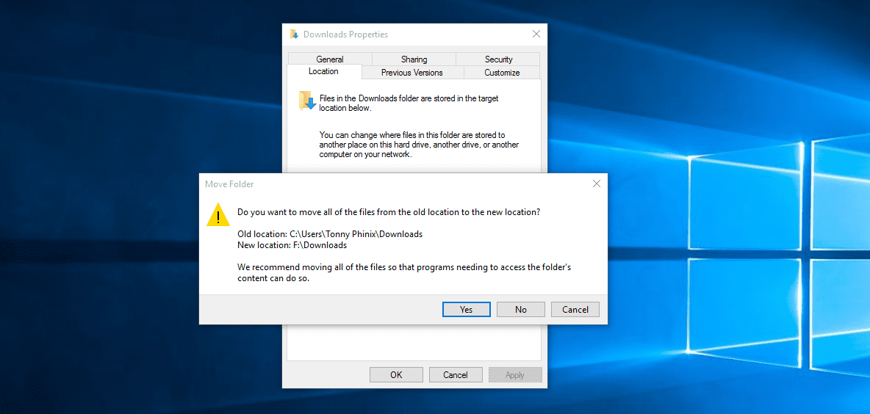Screen dimensions: 870x414
Task: Click Cancel in Downloads Properties window
Action: point(456,374)
